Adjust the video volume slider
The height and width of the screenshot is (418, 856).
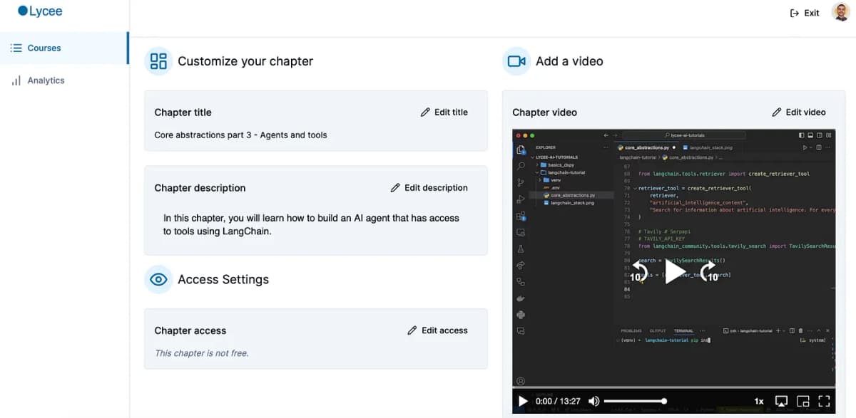coord(635,401)
